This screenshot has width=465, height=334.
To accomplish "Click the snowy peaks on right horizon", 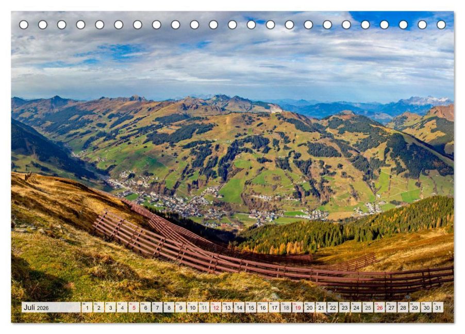I will tap(428, 101).
